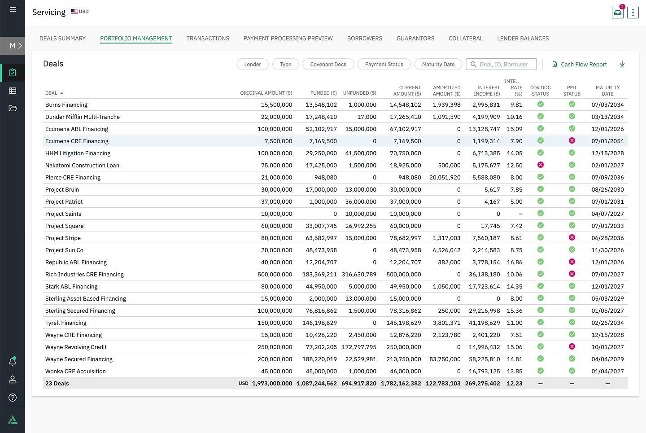Open the Type filter dropdown
Viewport: 646px width, 433px height.
[286, 64]
